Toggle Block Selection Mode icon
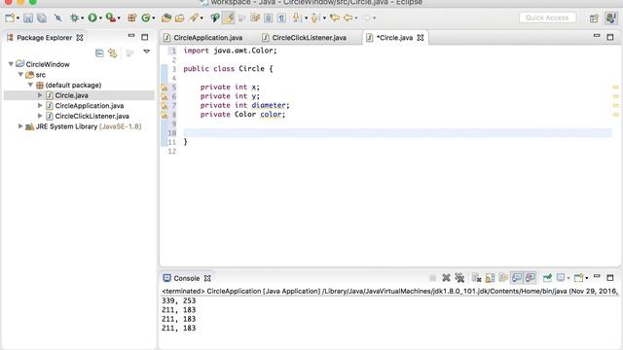 (x=269, y=17)
